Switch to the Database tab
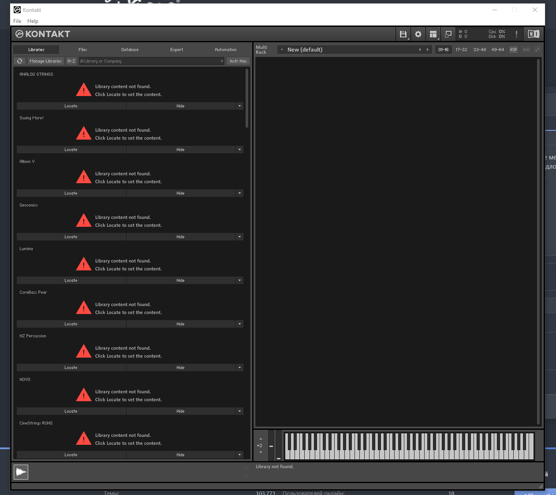556x495 pixels. (130, 50)
